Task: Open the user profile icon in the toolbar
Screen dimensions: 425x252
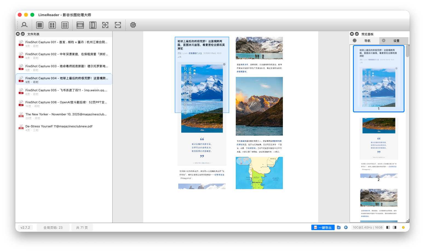Action: [24, 25]
